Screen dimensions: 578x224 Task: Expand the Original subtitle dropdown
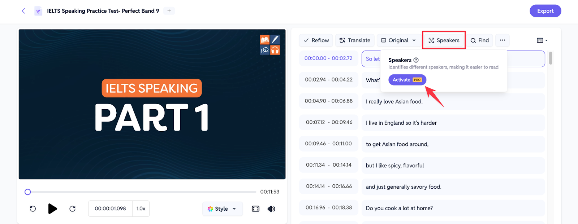coord(398,40)
